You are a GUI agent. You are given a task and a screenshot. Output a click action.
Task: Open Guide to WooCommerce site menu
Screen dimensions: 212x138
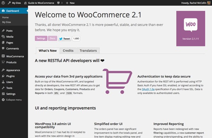tap(39, 3)
